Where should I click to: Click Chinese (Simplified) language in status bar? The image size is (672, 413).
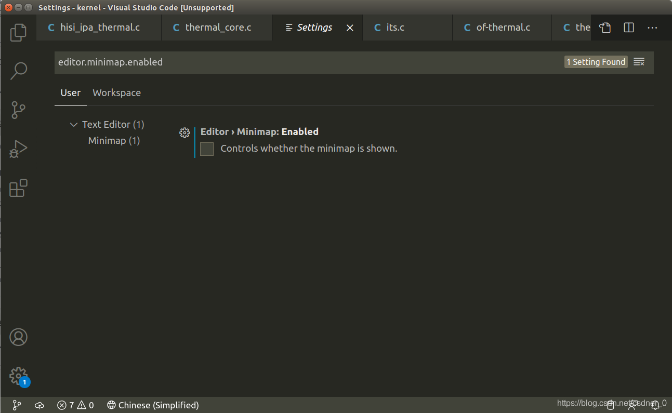tap(153, 405)
